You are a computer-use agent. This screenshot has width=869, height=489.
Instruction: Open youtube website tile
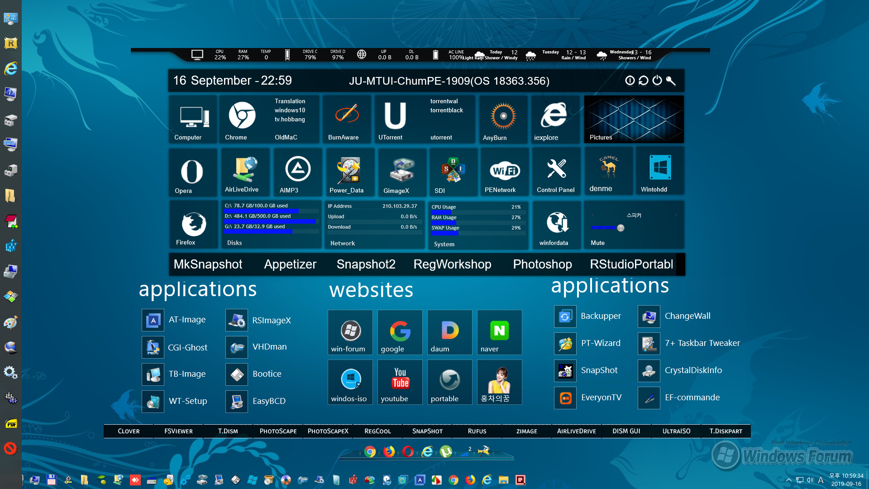click(400, 382)
